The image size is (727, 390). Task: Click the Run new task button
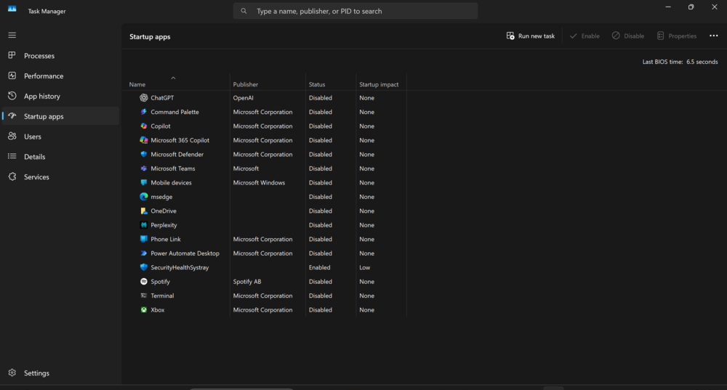coord(531,36)
